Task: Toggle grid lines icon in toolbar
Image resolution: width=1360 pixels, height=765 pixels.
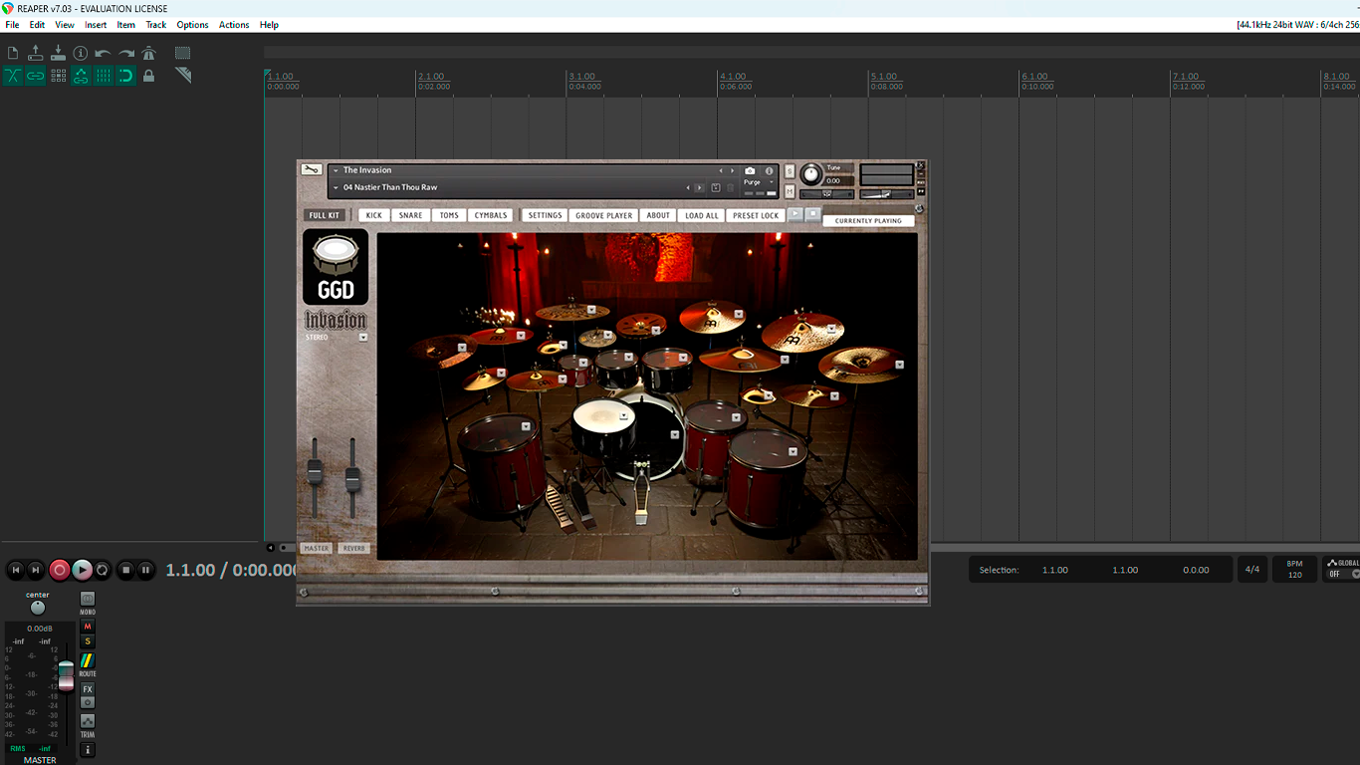Action: pos(104,76)
